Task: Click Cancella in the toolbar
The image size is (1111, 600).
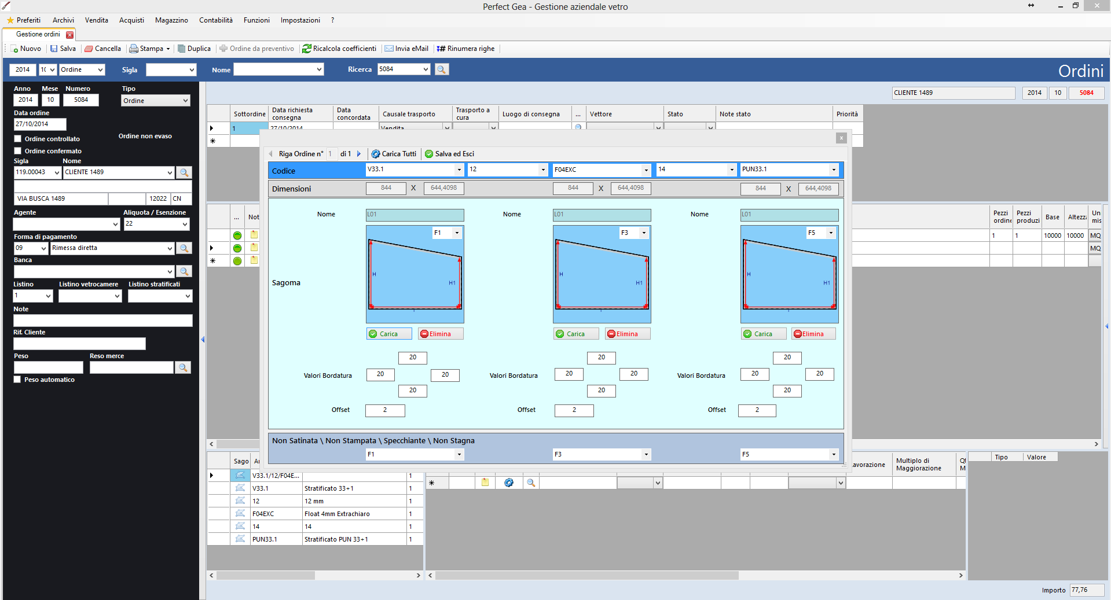Action: point(102,49)
